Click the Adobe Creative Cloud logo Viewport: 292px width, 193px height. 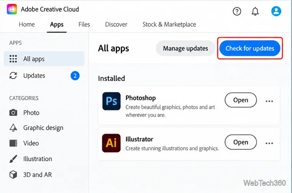tap(12, 9)
